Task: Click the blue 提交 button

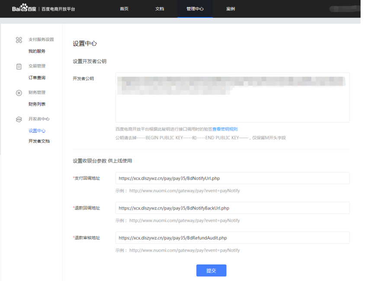Action: coord(211,270)
